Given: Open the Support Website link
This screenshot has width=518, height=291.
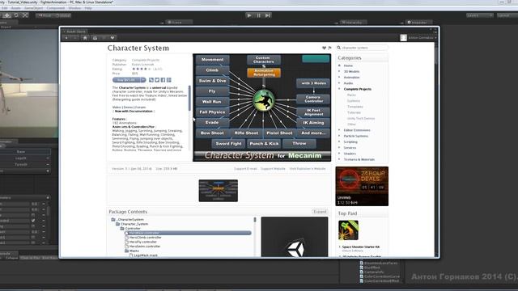Looking at the screenshot, I should [273, 169].
